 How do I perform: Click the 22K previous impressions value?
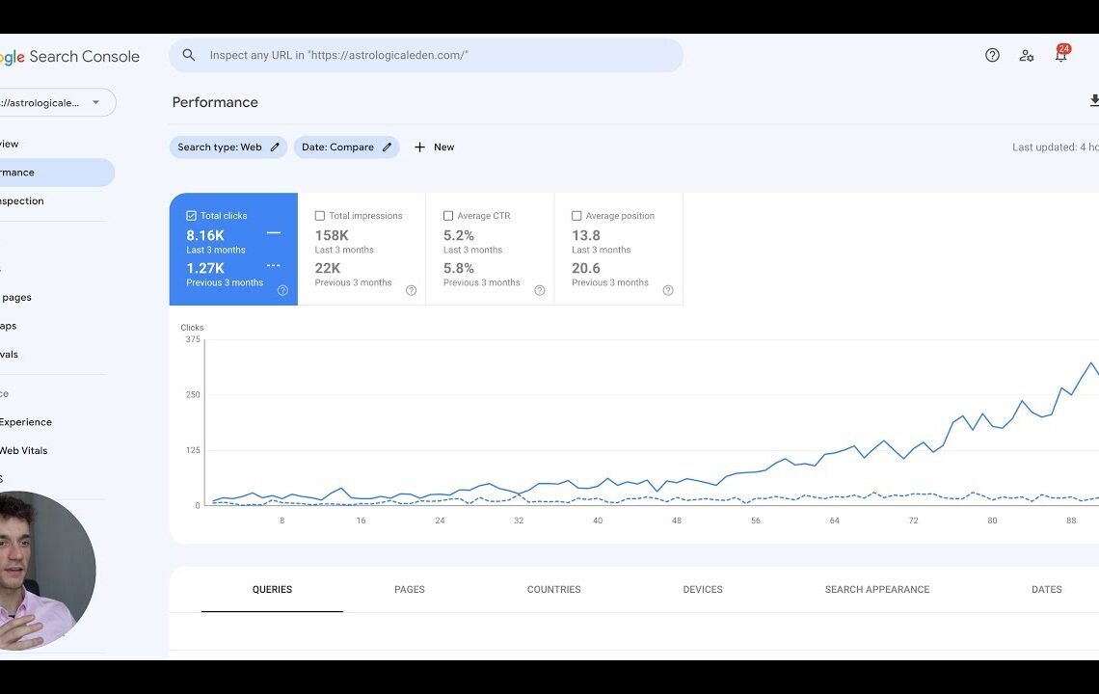[328, 269]
